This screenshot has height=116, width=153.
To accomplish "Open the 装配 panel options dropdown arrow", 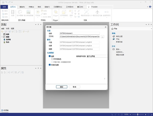I will tap(36, 24).
